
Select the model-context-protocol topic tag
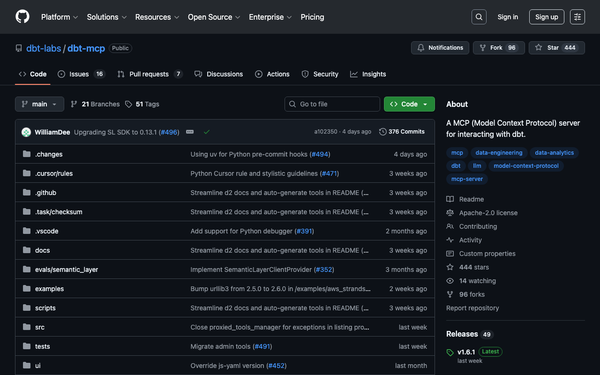point(526,166)
